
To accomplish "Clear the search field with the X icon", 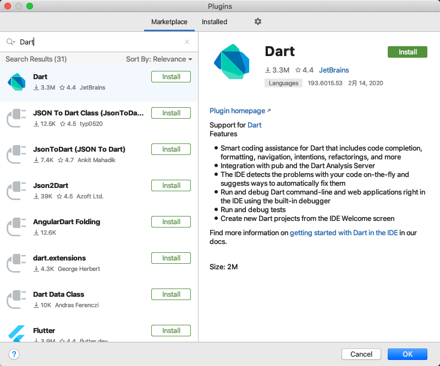I will point(187,42).
